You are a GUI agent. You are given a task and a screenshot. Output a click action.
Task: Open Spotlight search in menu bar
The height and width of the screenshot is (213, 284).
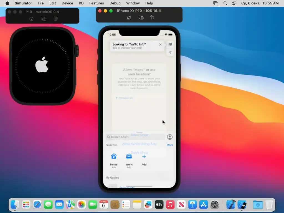pyautogui.click(x=225, y=3)
